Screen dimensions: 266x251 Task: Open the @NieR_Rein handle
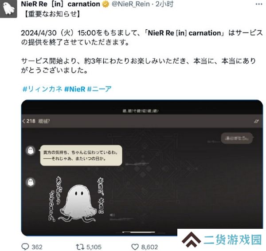(x=131, y=4)
